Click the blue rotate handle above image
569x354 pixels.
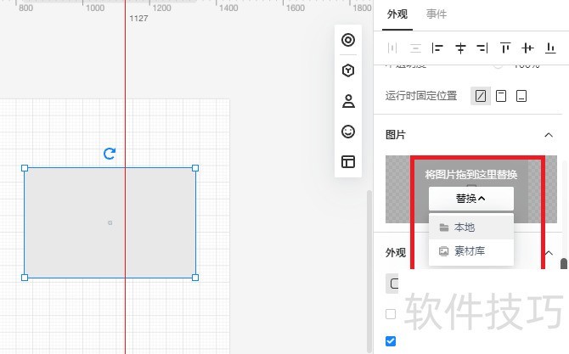coord(110,154)
